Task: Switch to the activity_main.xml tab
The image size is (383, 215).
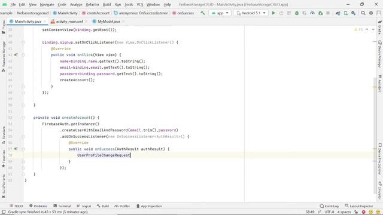Action: pos(69,21)
